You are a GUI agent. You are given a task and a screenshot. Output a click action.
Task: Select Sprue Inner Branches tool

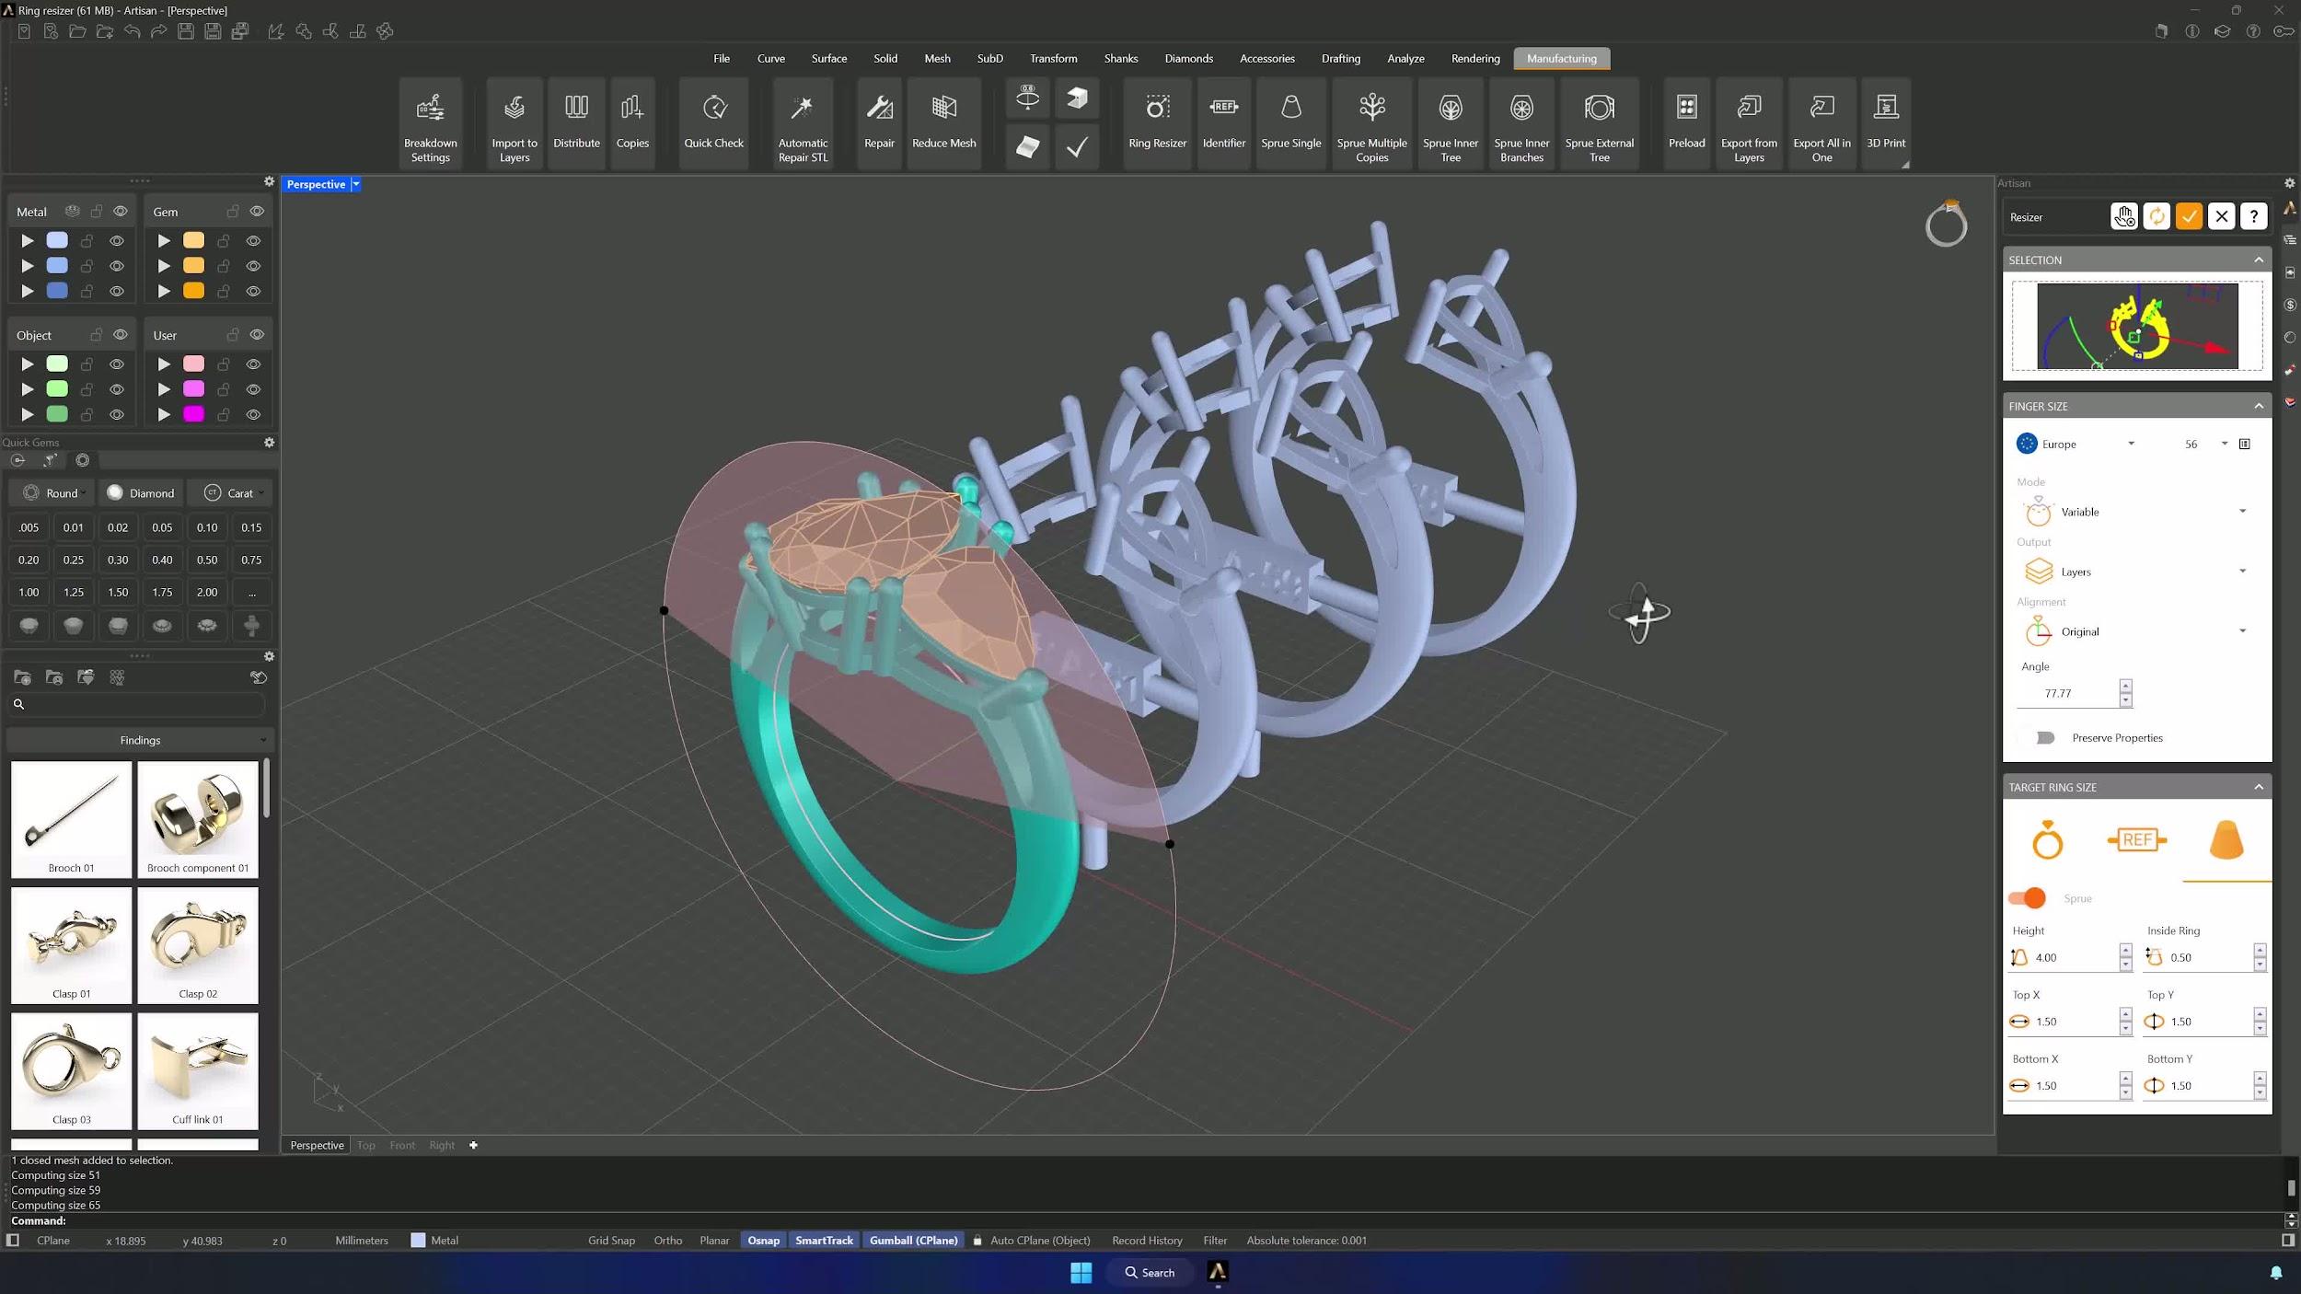(1521, 124)
